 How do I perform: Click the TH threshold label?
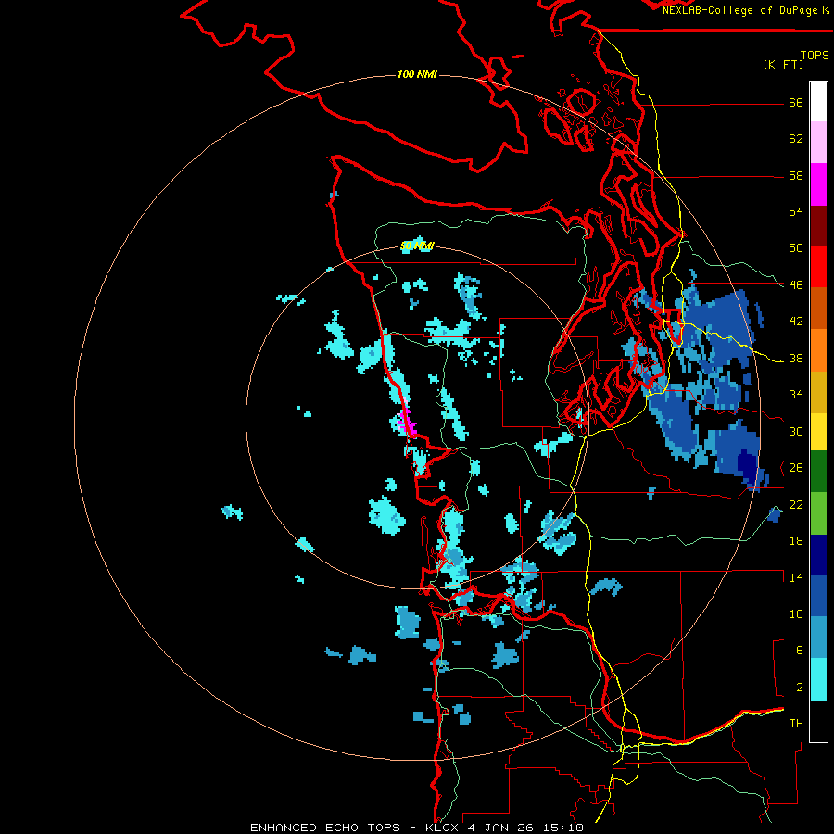(x=796, y=724)
